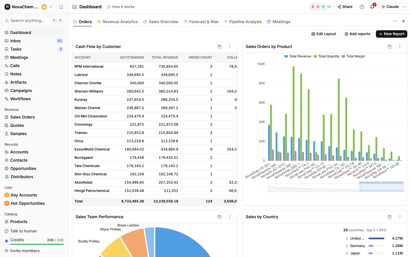
Task: Click the NovaChem workspace logo
Action: pos(7,7)
